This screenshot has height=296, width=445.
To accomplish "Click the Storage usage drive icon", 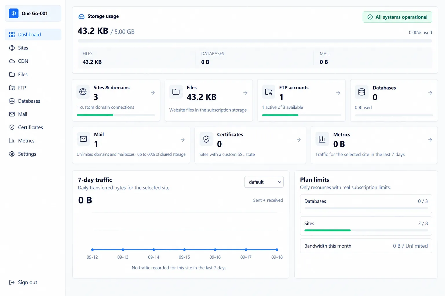I will pyautogui.click(x=81, y=16).
